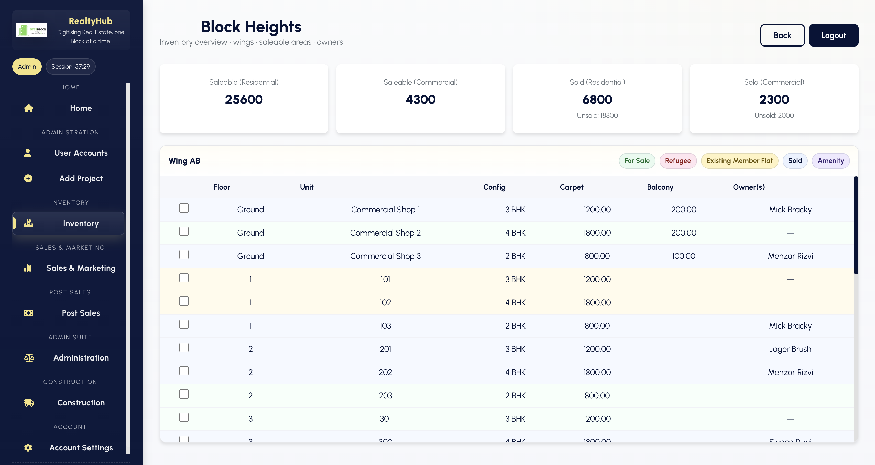Image resolution: width=875 pixels, height=465 pixels.
Task: Select the checkbox for unit 101
Action: (184, 277)
